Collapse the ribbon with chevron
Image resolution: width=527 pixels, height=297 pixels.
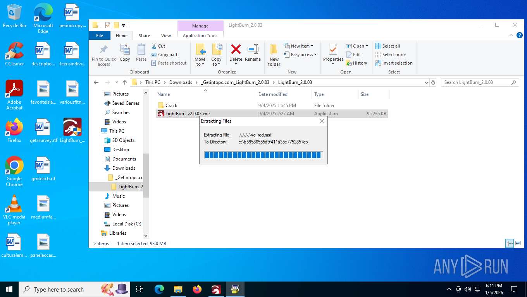[x=511, y=35]
